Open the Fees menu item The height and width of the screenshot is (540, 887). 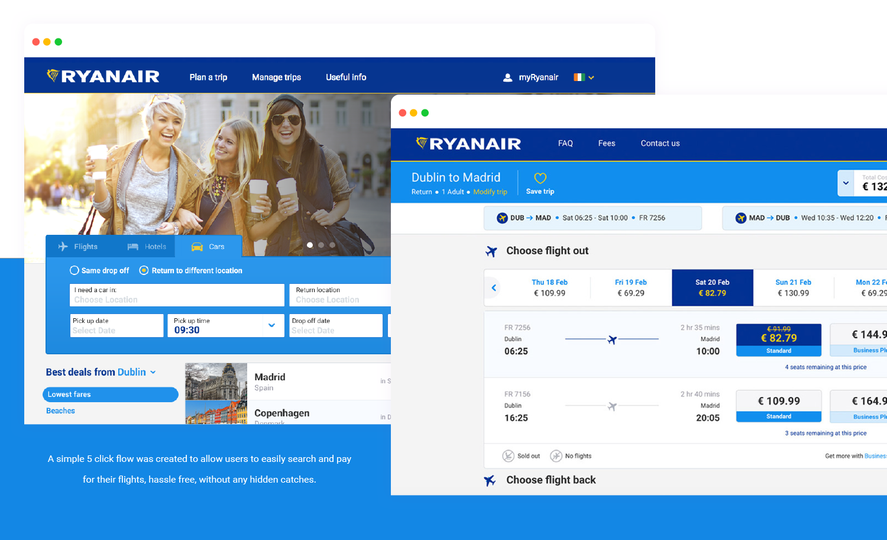pos(607,143)
